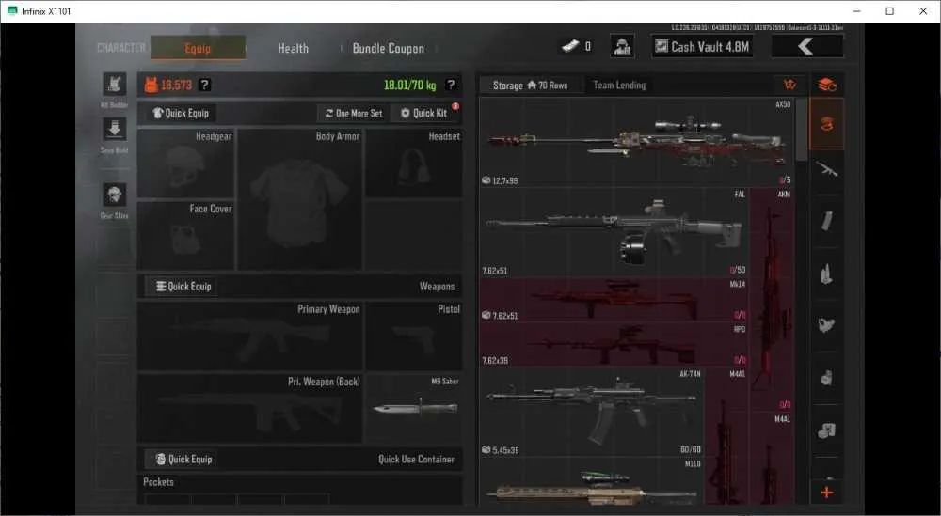Select the empty Headgear slot
The height and width of the screenshot is (516, 941).
pyautogui.click(x=186, y=163)
